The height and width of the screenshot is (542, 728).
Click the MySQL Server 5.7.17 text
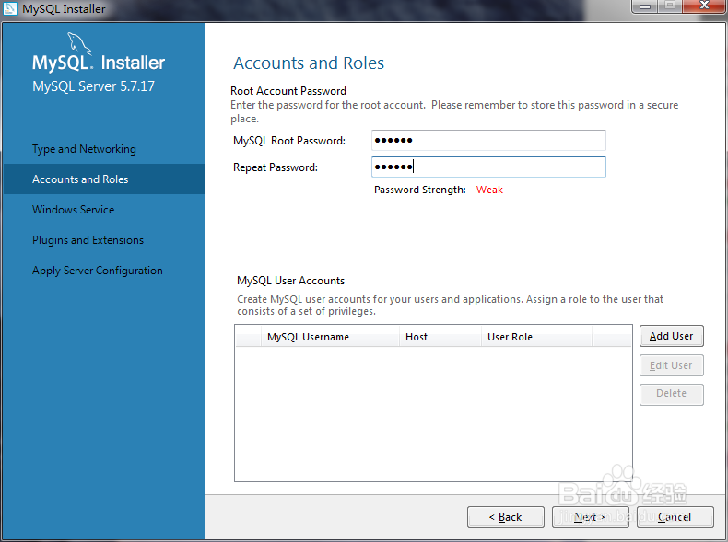93,86
